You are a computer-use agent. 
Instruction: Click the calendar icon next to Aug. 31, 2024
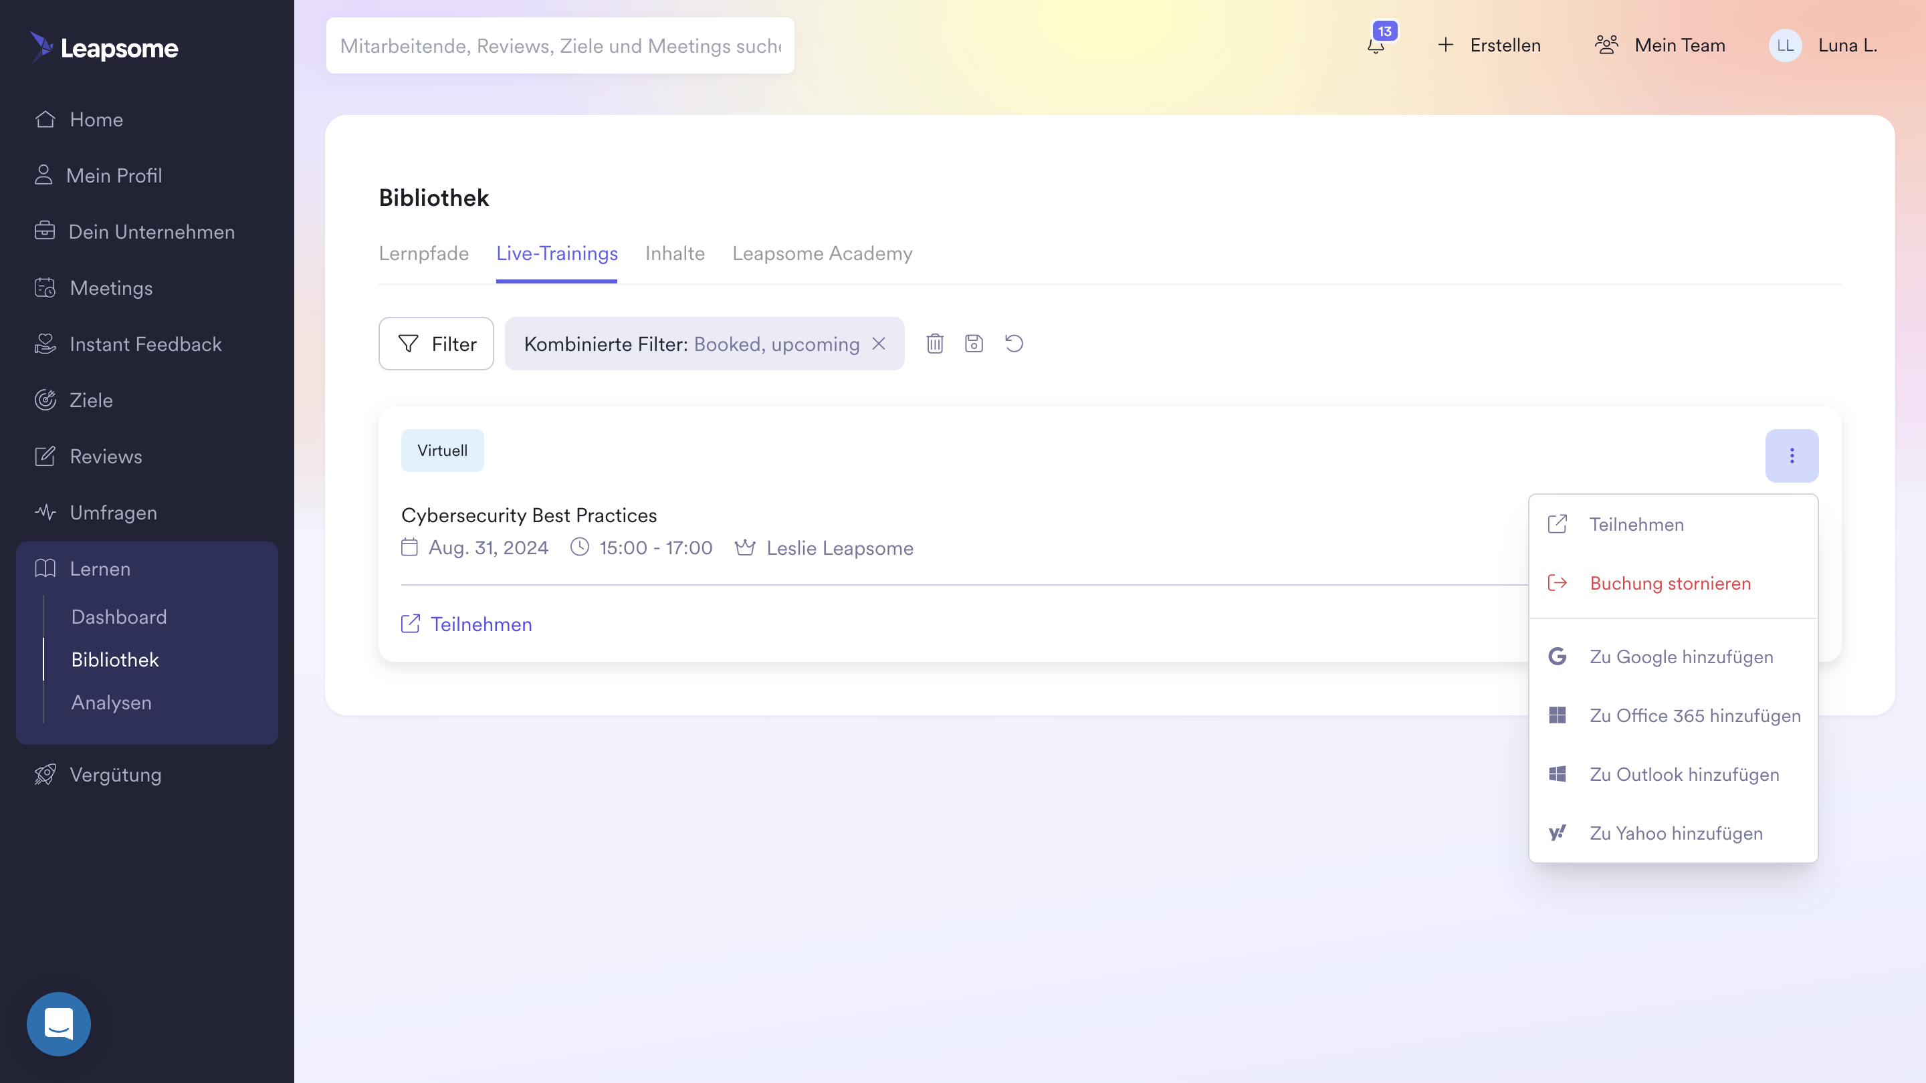(409, 547)
